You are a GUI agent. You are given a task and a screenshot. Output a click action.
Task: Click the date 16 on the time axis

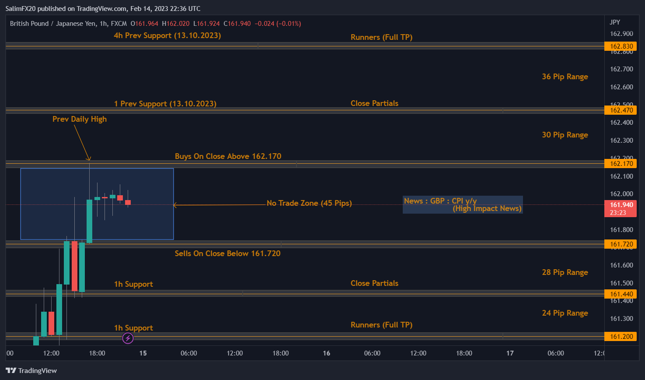(326, 353)
